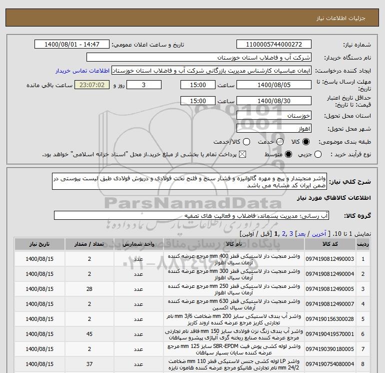
Task: Open buyer contact information link
Action: pyautogui.click(x=82, y=71)
